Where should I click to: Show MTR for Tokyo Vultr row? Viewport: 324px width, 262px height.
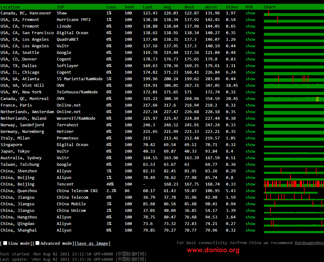click(250, 151)
